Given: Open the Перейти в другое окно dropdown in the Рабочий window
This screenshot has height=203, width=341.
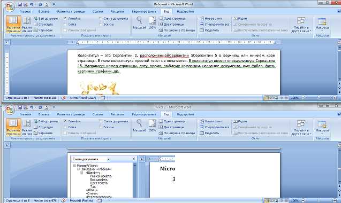Looking at the screenshot, I should [x=301, y=25].
